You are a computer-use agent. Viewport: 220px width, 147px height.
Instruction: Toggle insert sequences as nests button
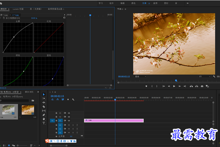[x=52, y=99]
